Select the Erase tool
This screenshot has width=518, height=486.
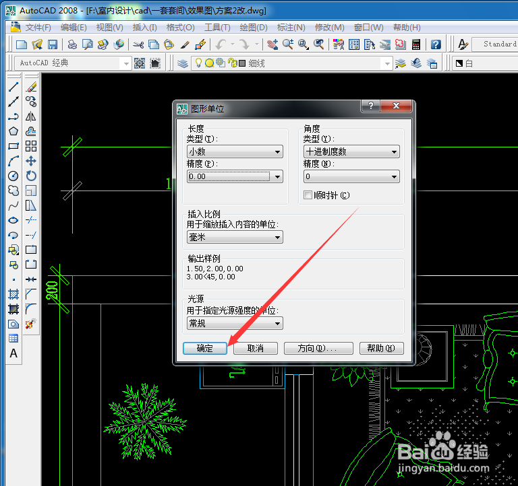pyautogui.click(x=31, y=87)
